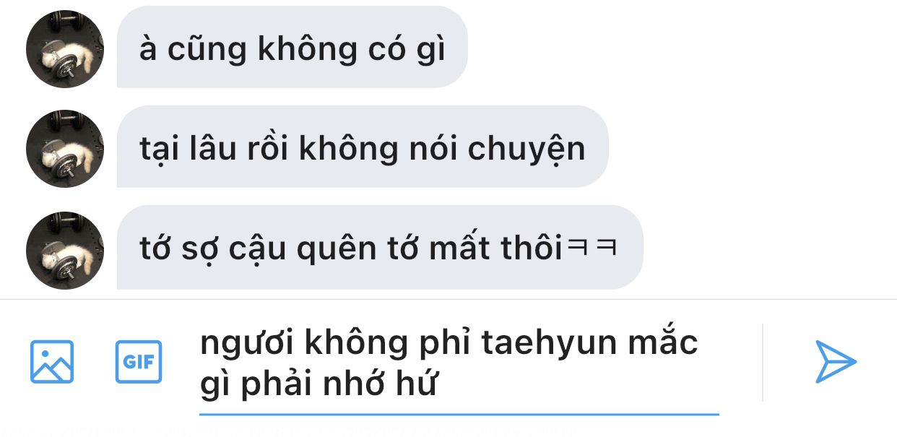Click the word "ngươi" at draft start

[x=246, y=342]
